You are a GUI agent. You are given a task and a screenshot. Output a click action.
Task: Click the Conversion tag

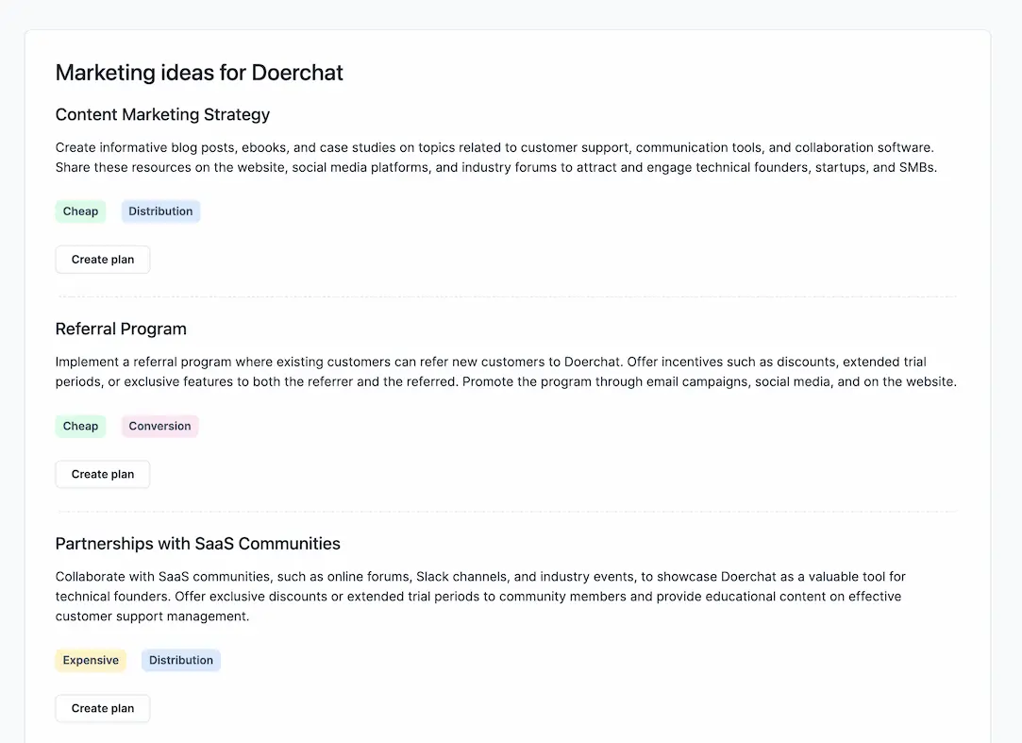[159, 426]
